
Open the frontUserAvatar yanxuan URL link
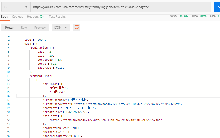(127, 104)
